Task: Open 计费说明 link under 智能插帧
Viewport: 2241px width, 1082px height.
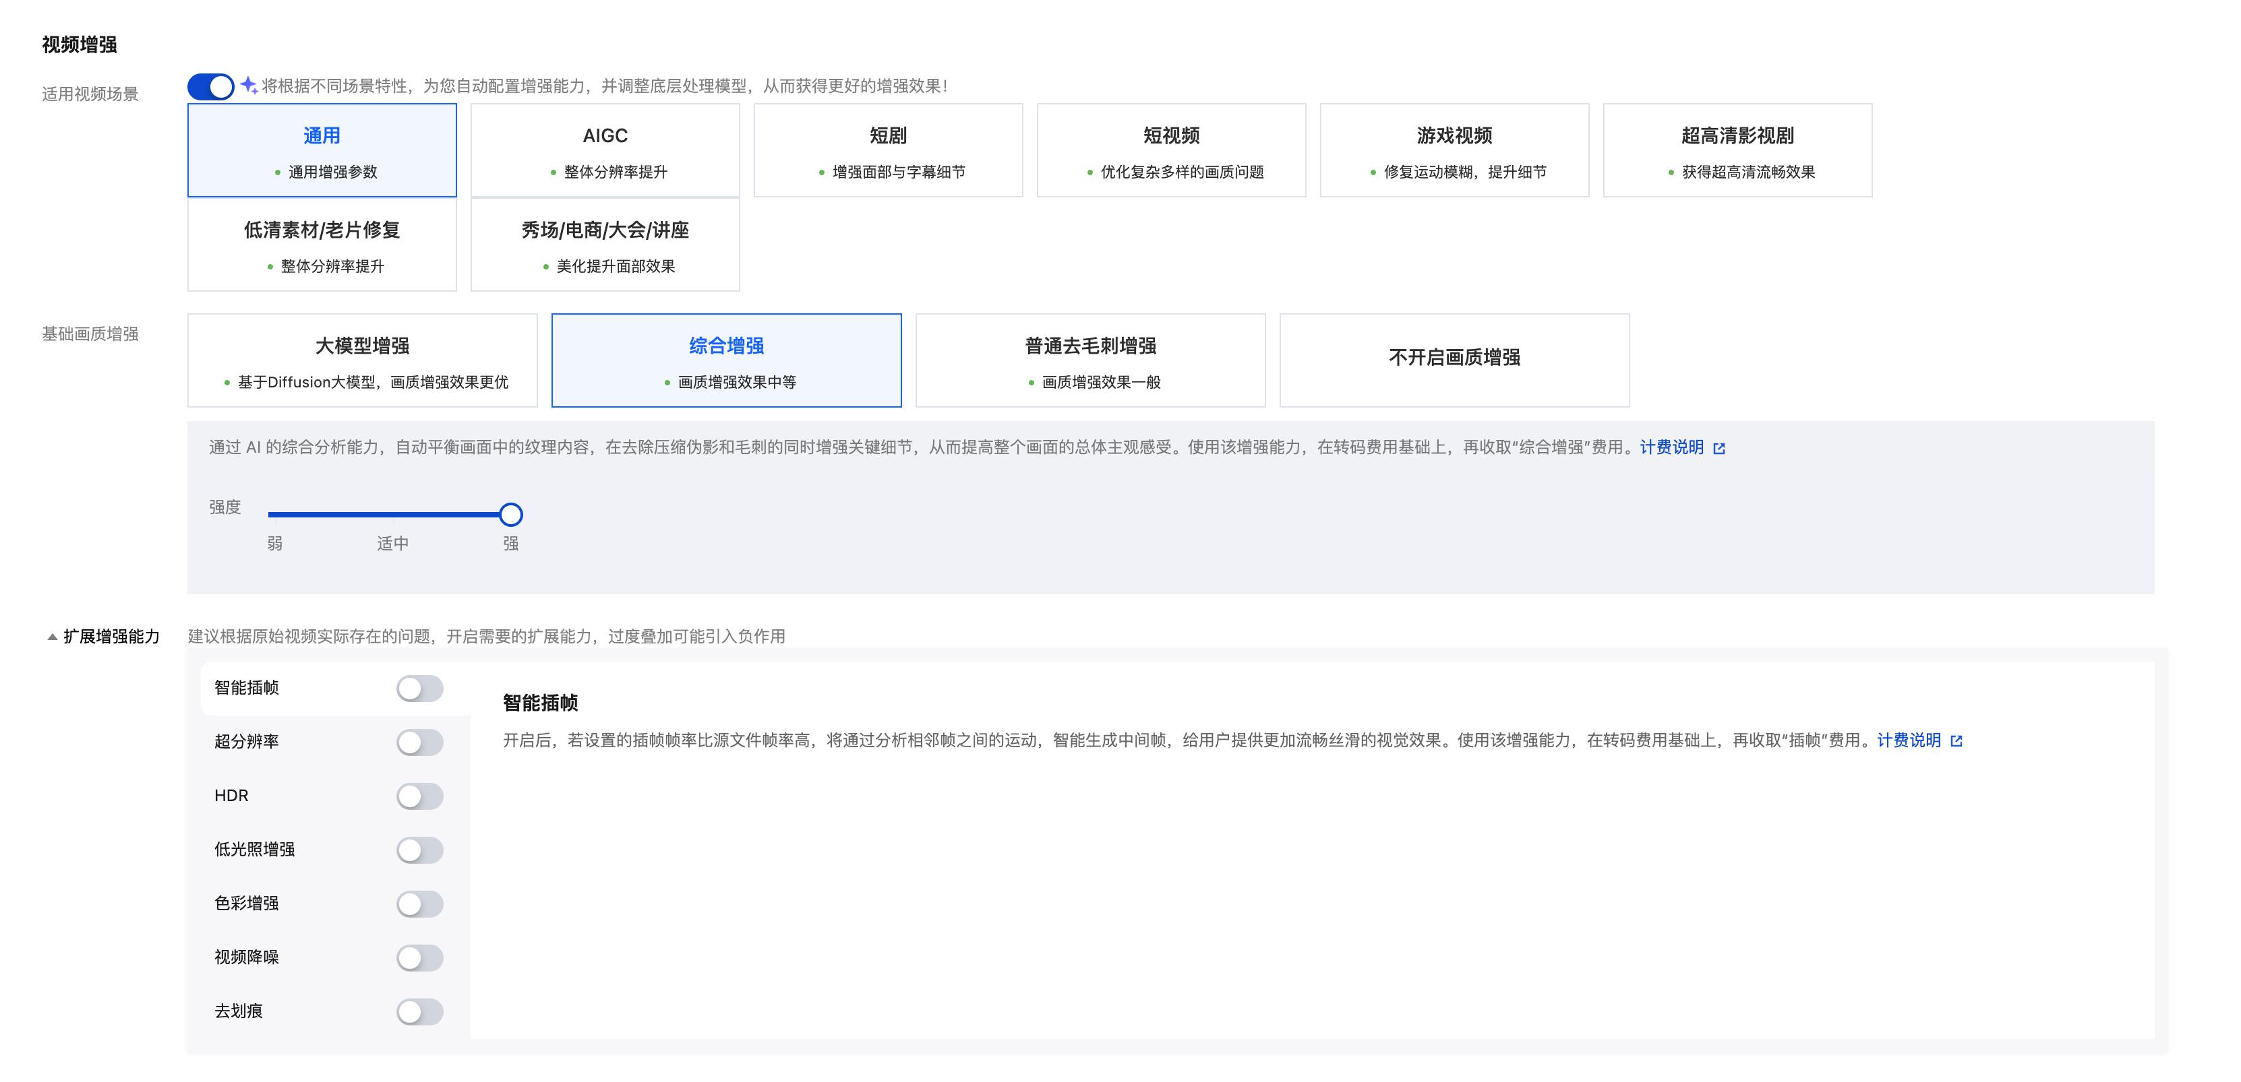Action: tap(1909, 740)
